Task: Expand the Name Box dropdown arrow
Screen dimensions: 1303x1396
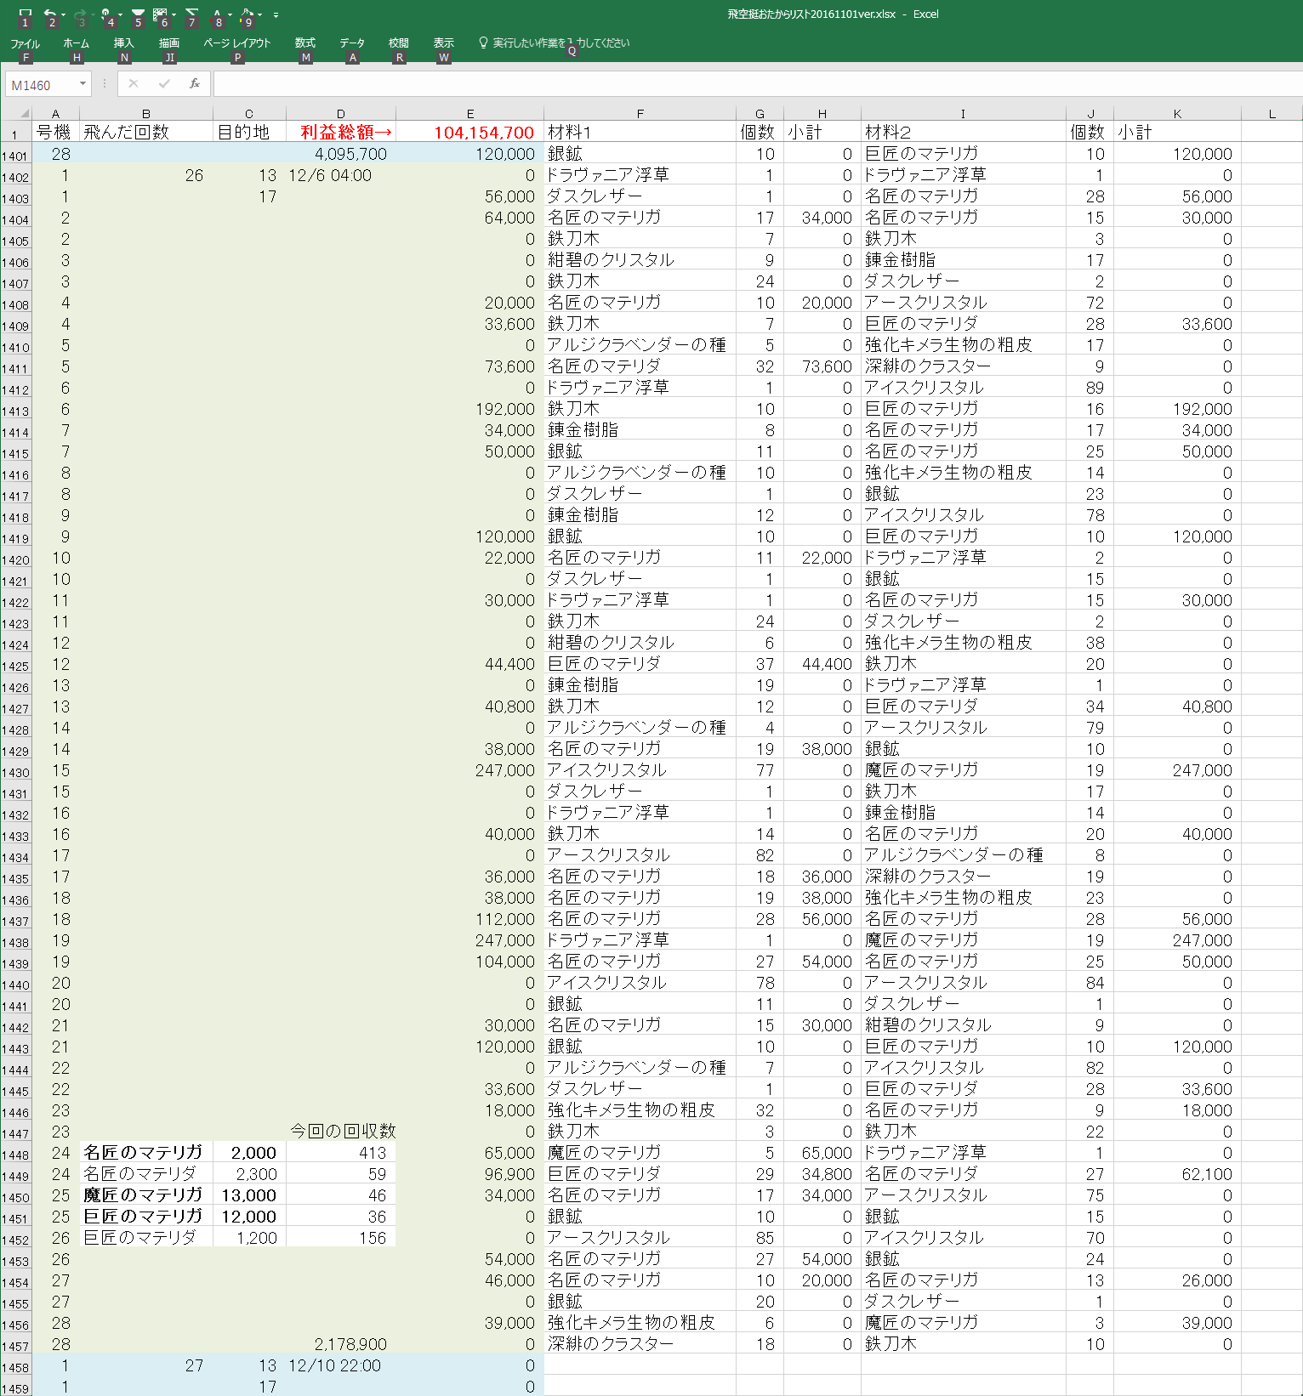Action: (83, 83)
